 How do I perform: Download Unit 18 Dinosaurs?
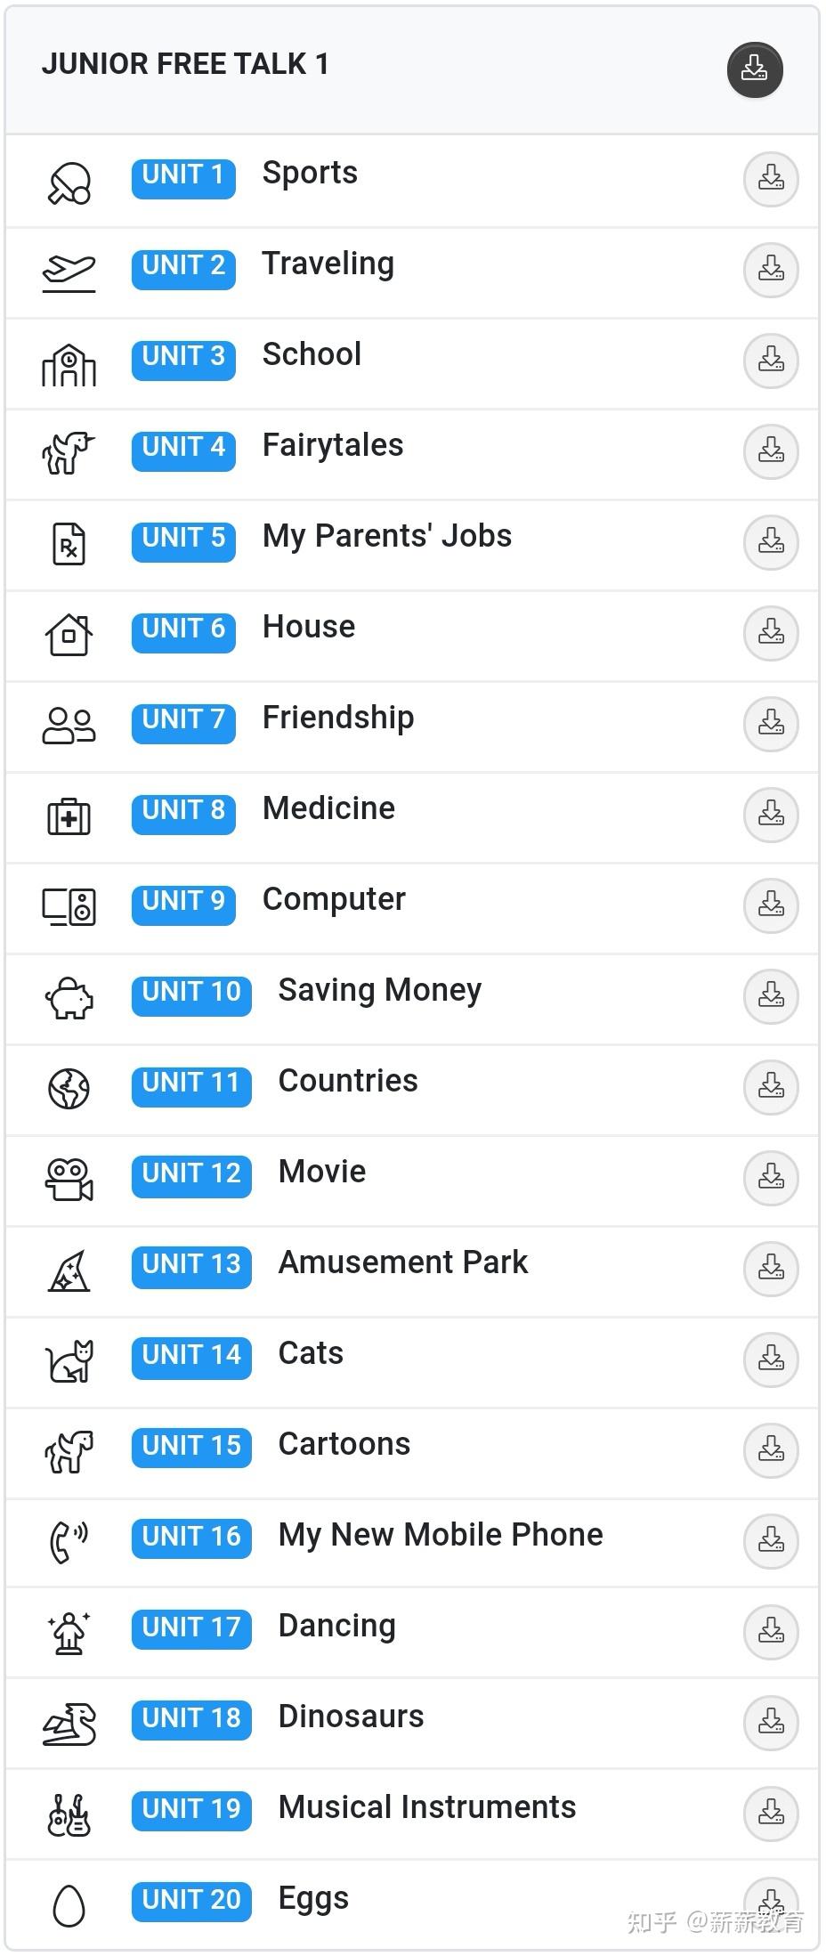pyautogui.click(x=771, y=1723)
